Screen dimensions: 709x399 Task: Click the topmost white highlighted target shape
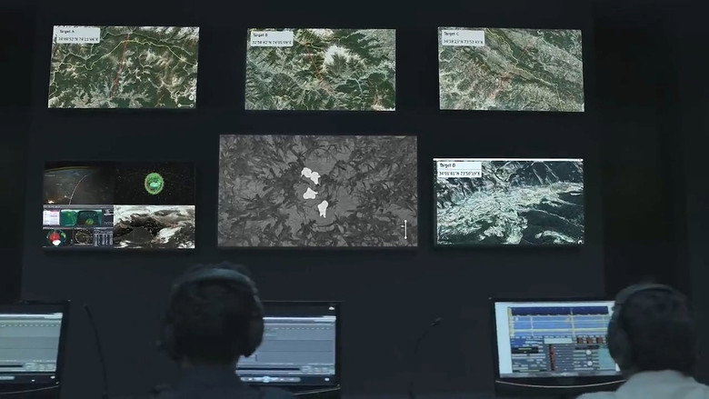311,175
